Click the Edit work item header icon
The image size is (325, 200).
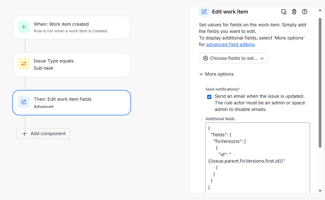coord(204,12)
